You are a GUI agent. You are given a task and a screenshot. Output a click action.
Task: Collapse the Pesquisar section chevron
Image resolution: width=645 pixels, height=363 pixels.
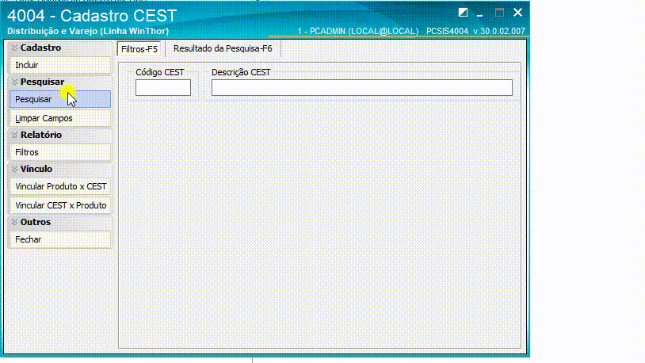(x=14, y=82)
